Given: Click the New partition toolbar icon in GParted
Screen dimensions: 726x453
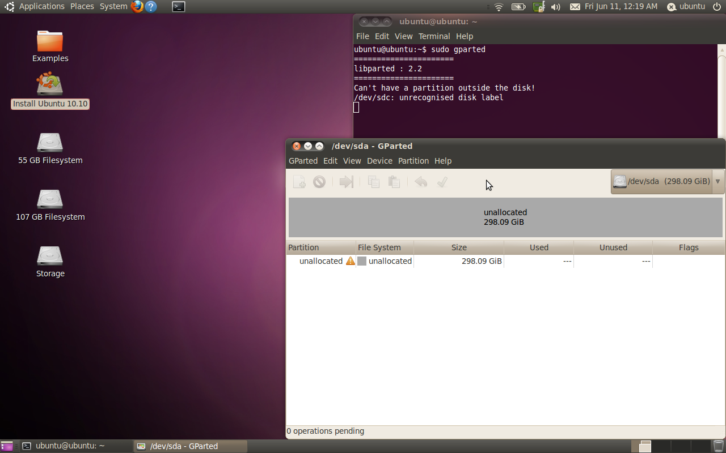Looking at the screenshot, I should (x=299, y=182).
